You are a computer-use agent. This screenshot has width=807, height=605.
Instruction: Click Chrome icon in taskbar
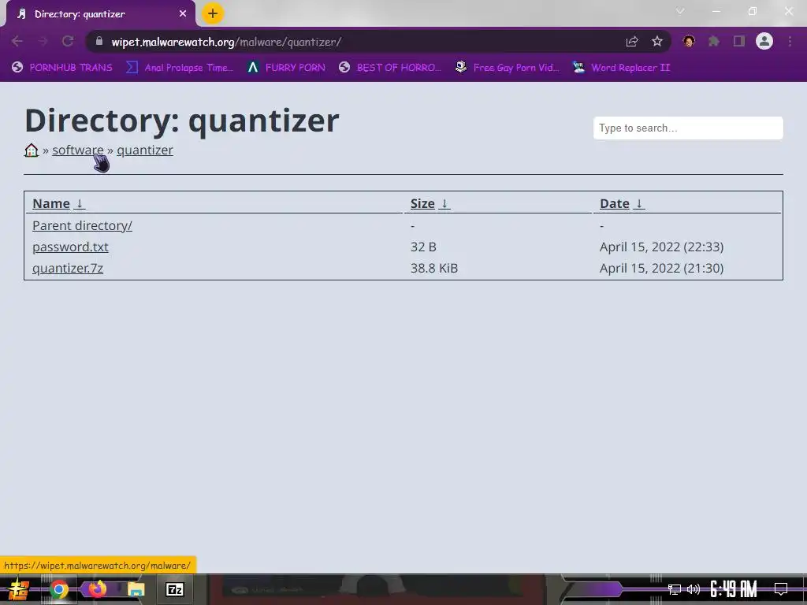pyautogui.click(x=59, y=589)
